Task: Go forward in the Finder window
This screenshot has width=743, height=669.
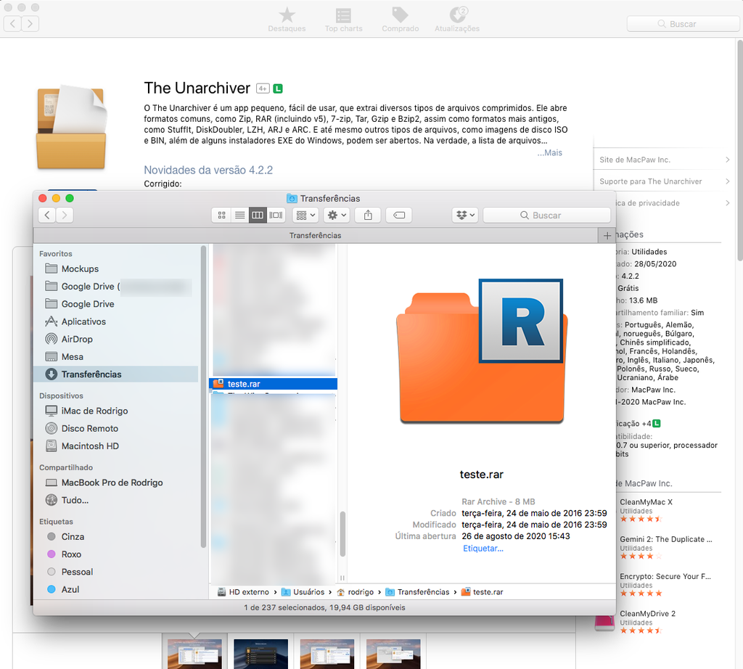Action: coord(65,215)
